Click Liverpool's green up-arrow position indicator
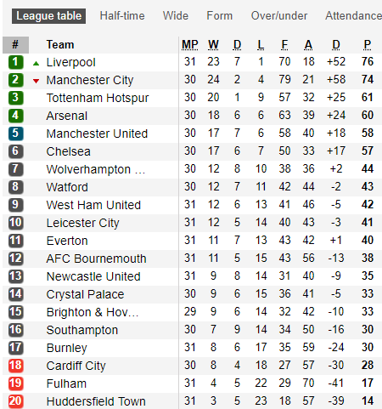The height and width of the screenshot is (409, 382). pos(36,64)
